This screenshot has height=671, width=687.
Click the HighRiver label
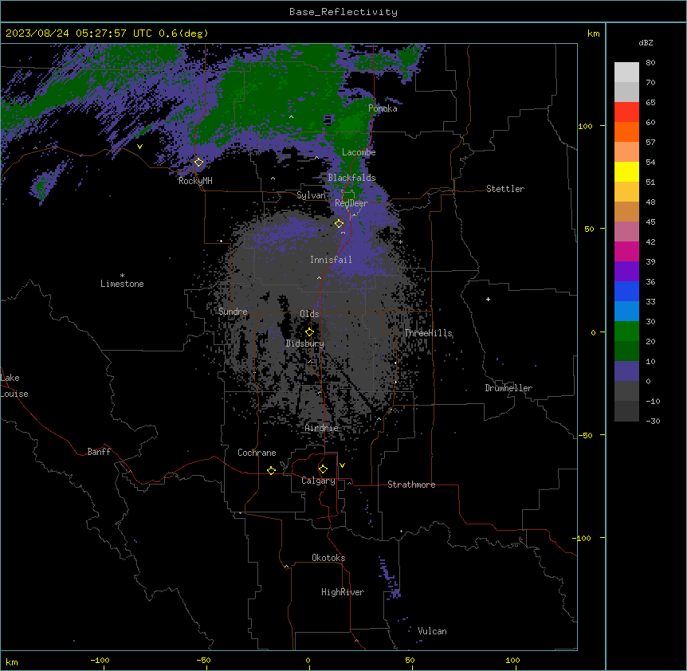pyautogui.click(x=343, y=592)
